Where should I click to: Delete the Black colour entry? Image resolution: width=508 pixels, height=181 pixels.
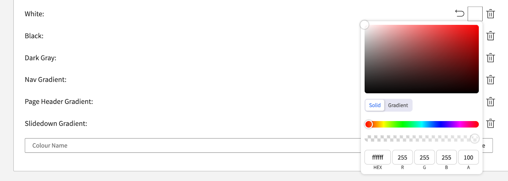click(x=491, y=36)
